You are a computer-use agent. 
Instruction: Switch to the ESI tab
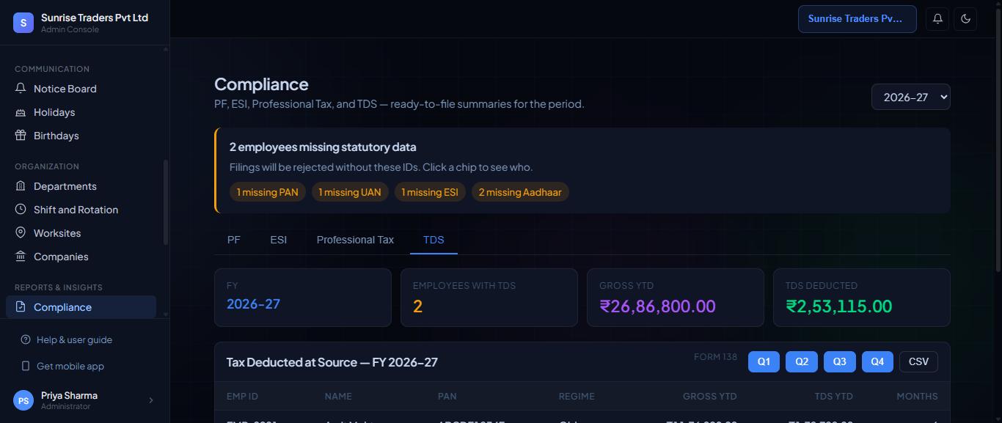pos(279,240)
